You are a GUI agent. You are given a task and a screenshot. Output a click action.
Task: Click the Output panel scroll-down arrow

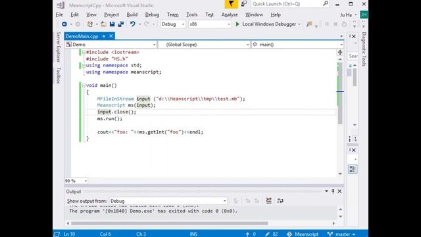pyautogui.click(x=341, y=217)
